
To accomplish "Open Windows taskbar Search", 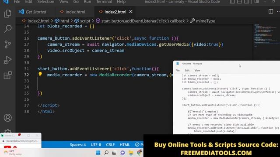I will (106, 153).
